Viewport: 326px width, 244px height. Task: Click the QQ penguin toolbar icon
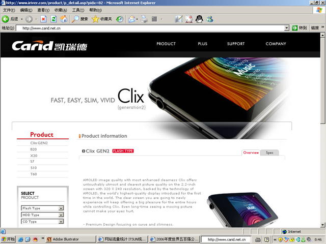click(199, 19)
